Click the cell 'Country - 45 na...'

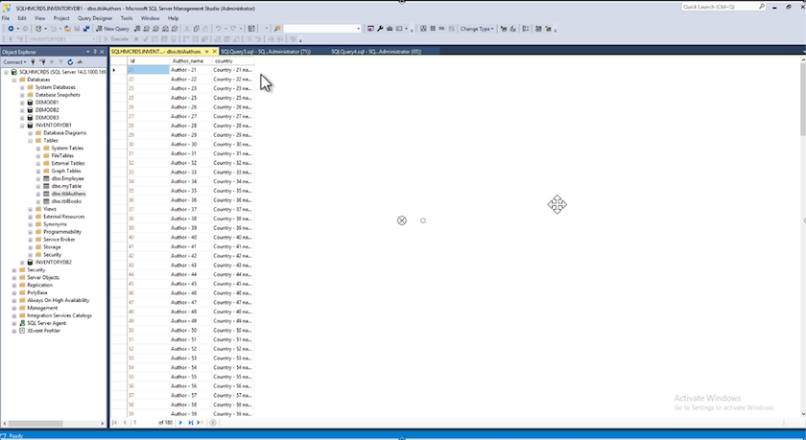[233, 284]
